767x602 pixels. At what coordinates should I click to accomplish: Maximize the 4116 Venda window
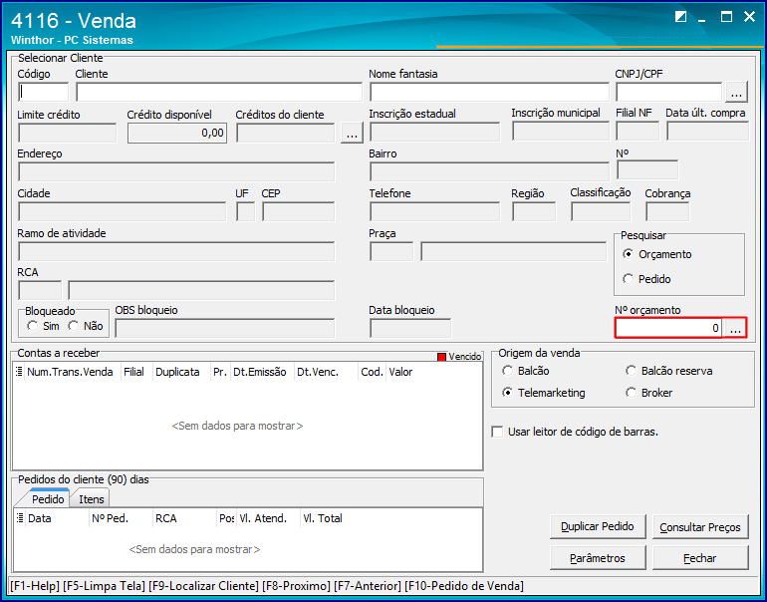[726, 17]
